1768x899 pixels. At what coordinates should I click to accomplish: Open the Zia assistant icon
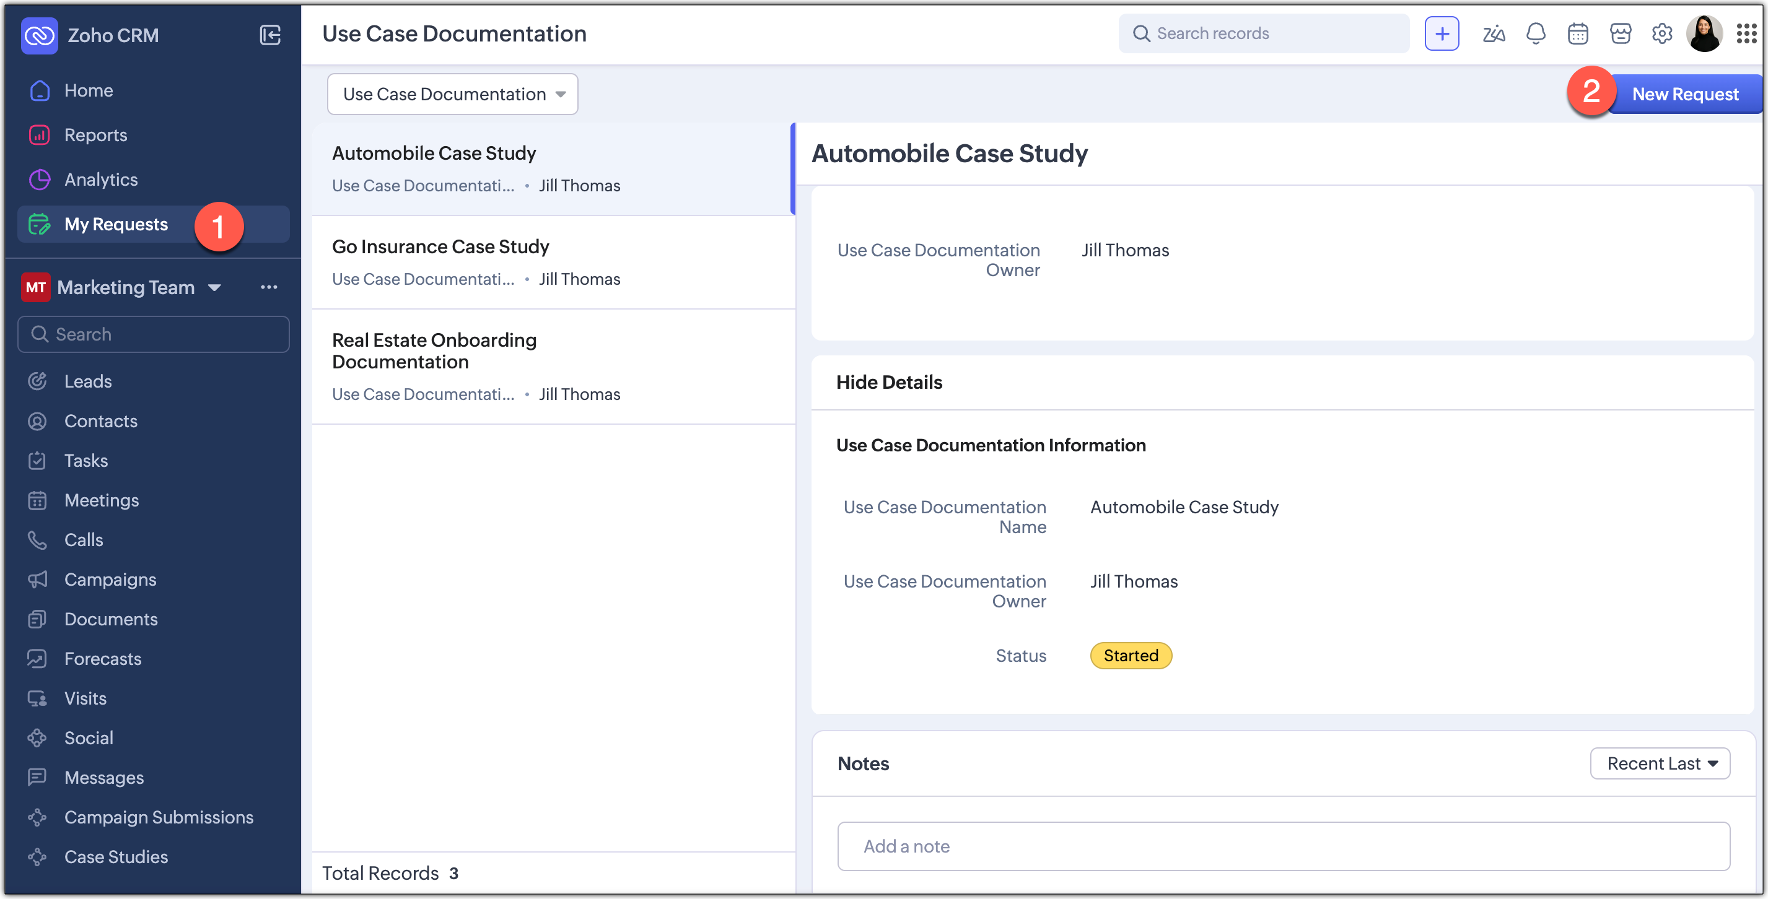click(x=1493, y=33)
